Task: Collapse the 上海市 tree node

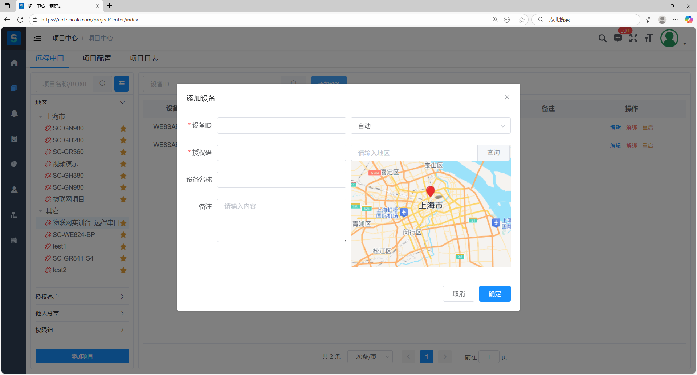Action: click(x=41, y=117)
